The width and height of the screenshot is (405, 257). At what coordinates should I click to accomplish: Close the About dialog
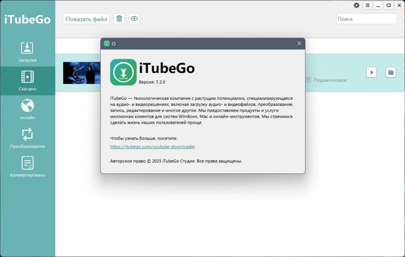point(299,44)
